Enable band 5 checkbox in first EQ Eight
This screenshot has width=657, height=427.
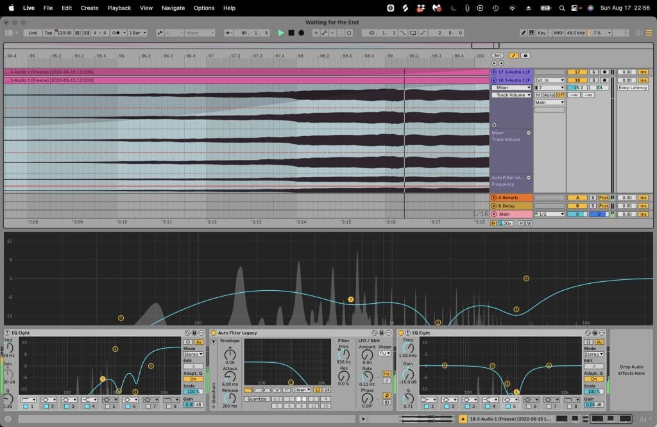click(108, 406)
